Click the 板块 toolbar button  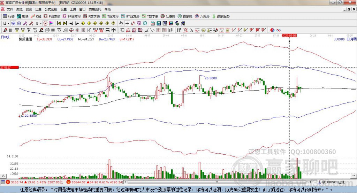tap(23, 16)
